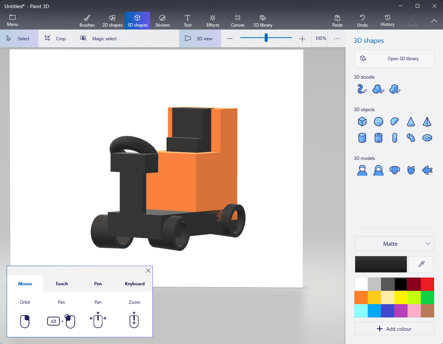Image resolution: width=443 pixels, height=344 pixels.
Task: Click the Open 3D library button
Action: (x=394, y=59)
